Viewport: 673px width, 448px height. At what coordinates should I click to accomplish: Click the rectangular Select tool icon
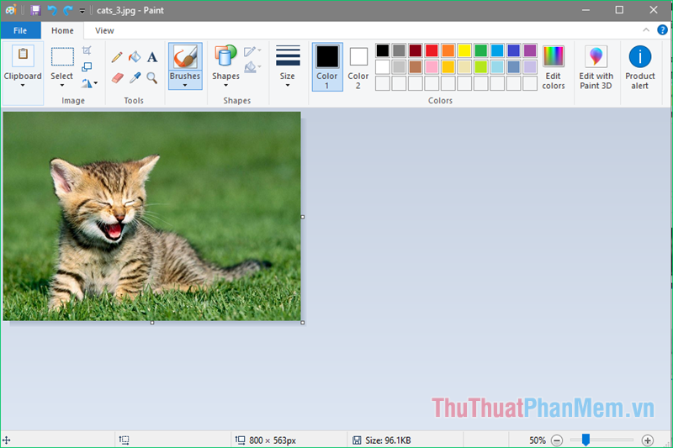tap(62, 56)
